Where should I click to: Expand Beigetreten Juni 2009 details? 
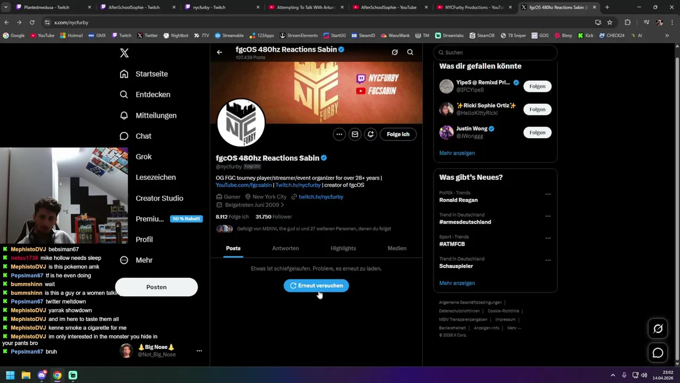(x=254, y=205)
